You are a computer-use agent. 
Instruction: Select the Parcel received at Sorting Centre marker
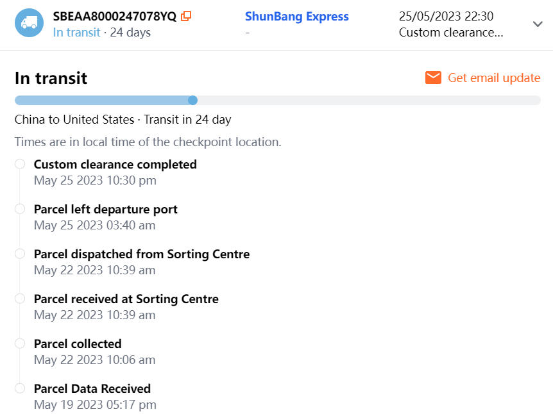(20, 299)
